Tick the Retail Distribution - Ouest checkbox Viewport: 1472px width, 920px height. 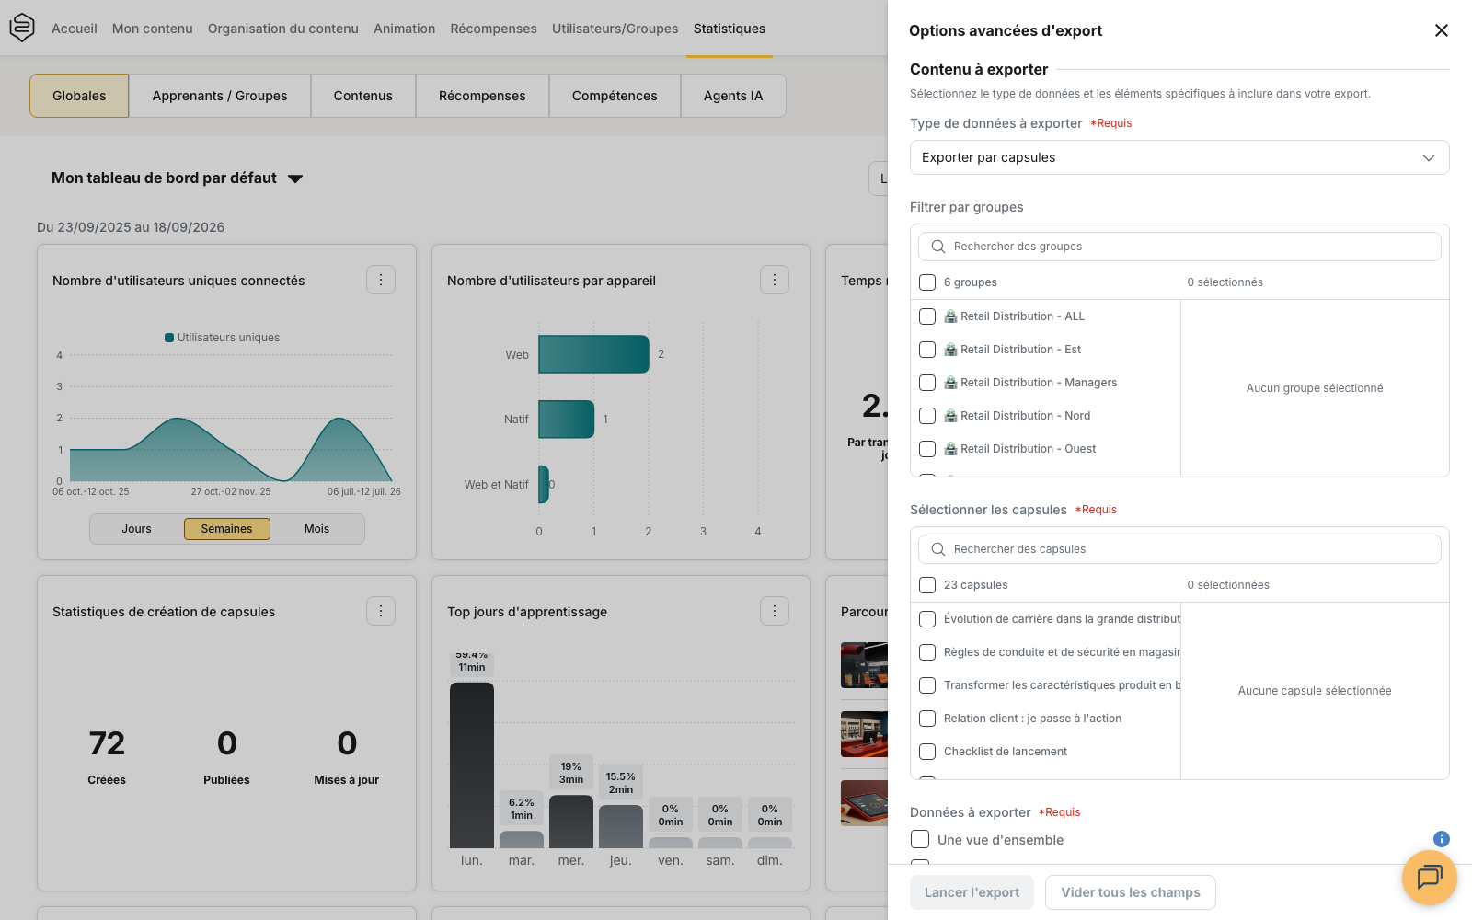point(927,449)
